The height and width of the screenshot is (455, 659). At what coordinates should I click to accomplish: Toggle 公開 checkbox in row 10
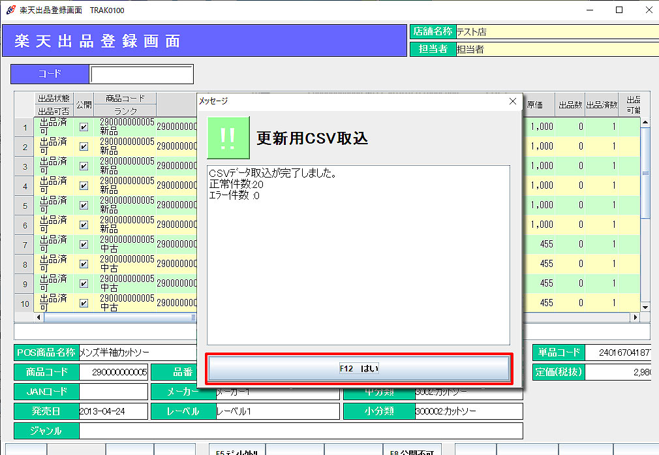[84, 303]
